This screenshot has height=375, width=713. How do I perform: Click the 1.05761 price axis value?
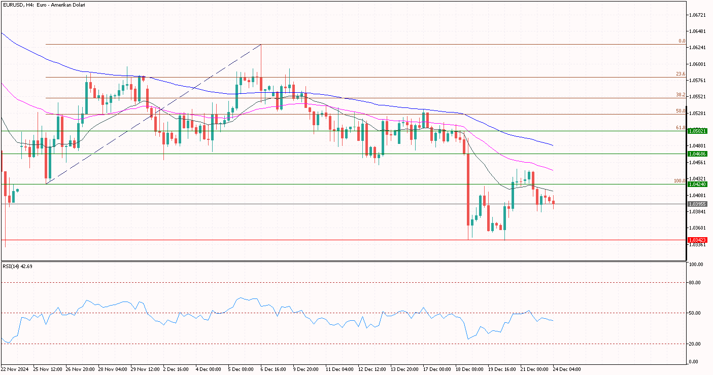click(x=697, y=81)
